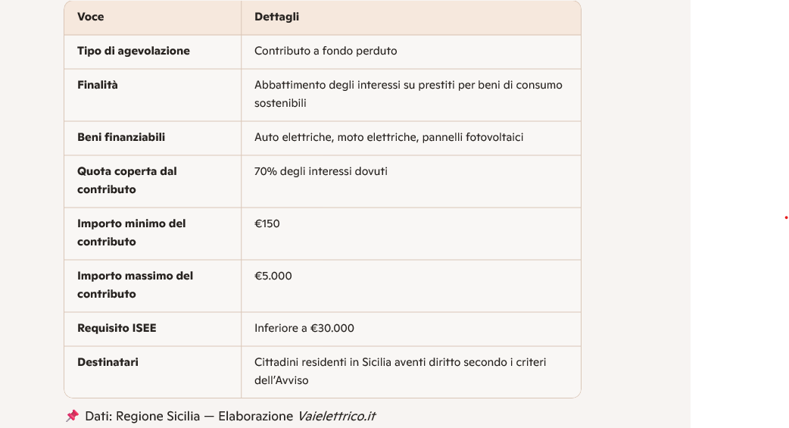Viewport: 789px width, 428px height.
Task: Select the 'Finalità' row label
Action: pyautogui.click(x=98, y=85)
